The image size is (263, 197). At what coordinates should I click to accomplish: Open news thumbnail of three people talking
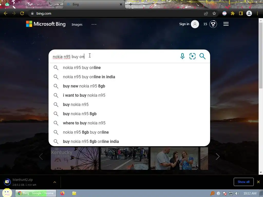pos(174,159)
